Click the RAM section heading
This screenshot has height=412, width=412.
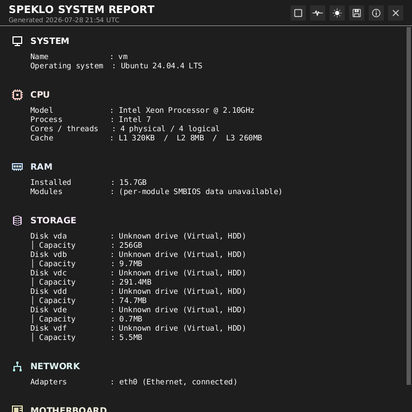point(41,166)
